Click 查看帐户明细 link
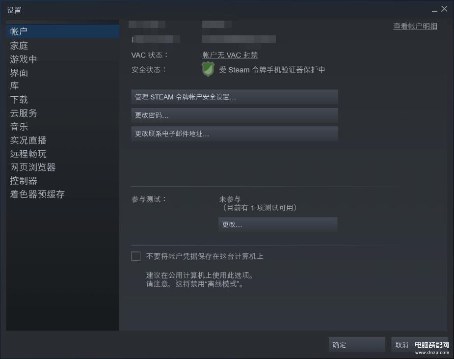 415,26
